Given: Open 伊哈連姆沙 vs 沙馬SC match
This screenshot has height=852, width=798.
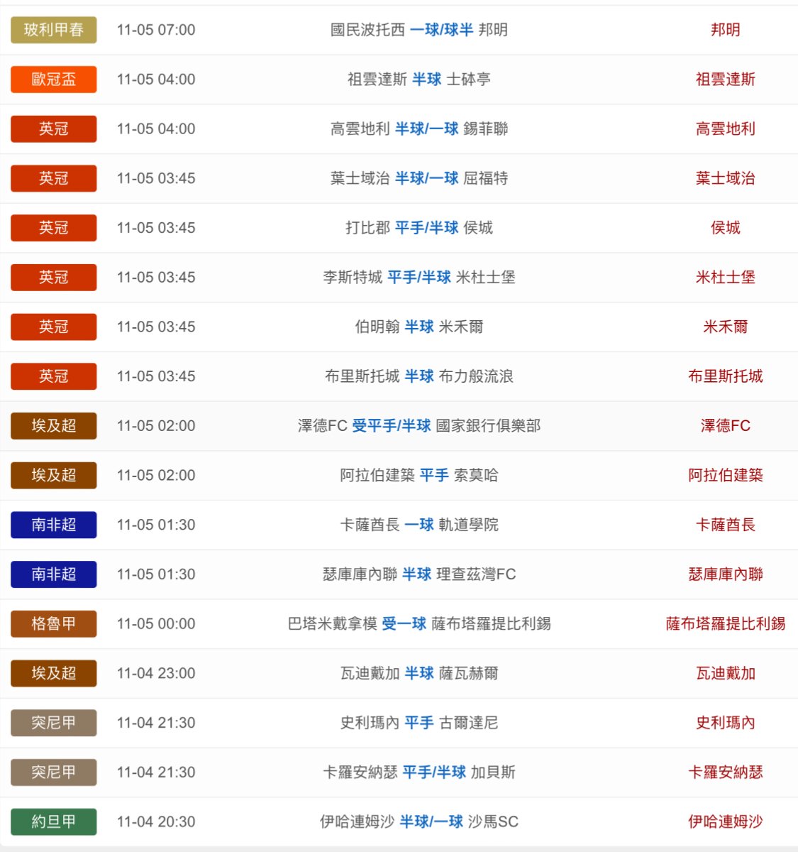Looking at the screenshot, I should pyautogui.click(x=419, y=822).
